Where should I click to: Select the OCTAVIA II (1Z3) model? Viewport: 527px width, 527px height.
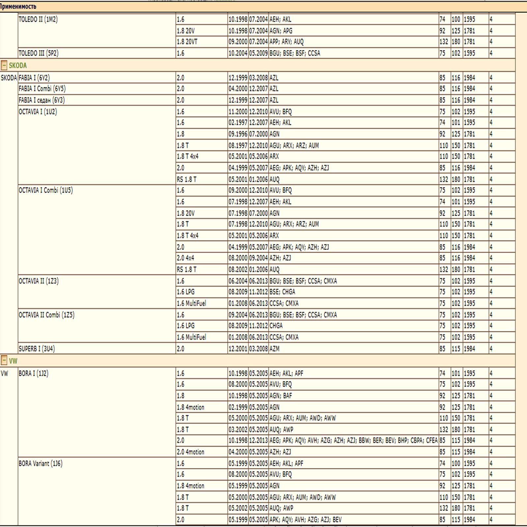[x=39, y=281]
